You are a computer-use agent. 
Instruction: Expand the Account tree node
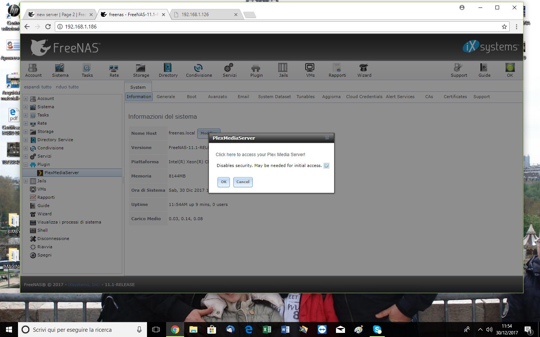(x=25, y=99)
